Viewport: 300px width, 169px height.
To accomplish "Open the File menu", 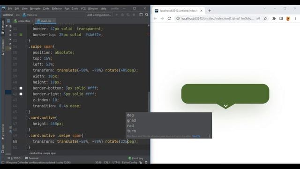I will tap(10, 8).
